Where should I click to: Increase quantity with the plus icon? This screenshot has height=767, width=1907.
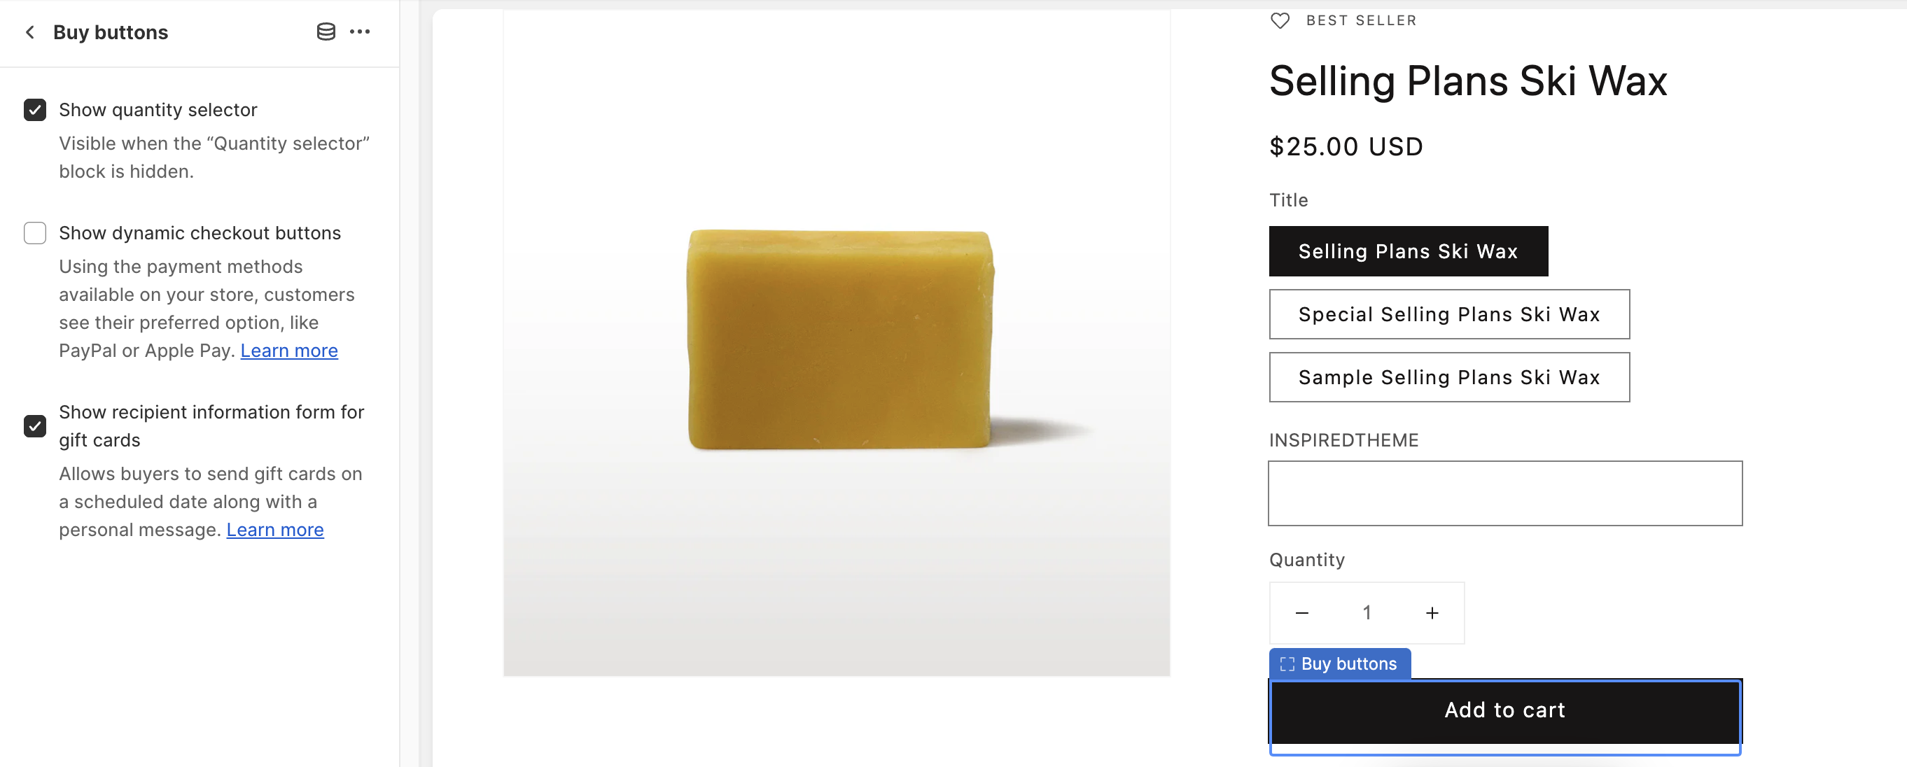pyautogui.click(x=1432, y=613)
